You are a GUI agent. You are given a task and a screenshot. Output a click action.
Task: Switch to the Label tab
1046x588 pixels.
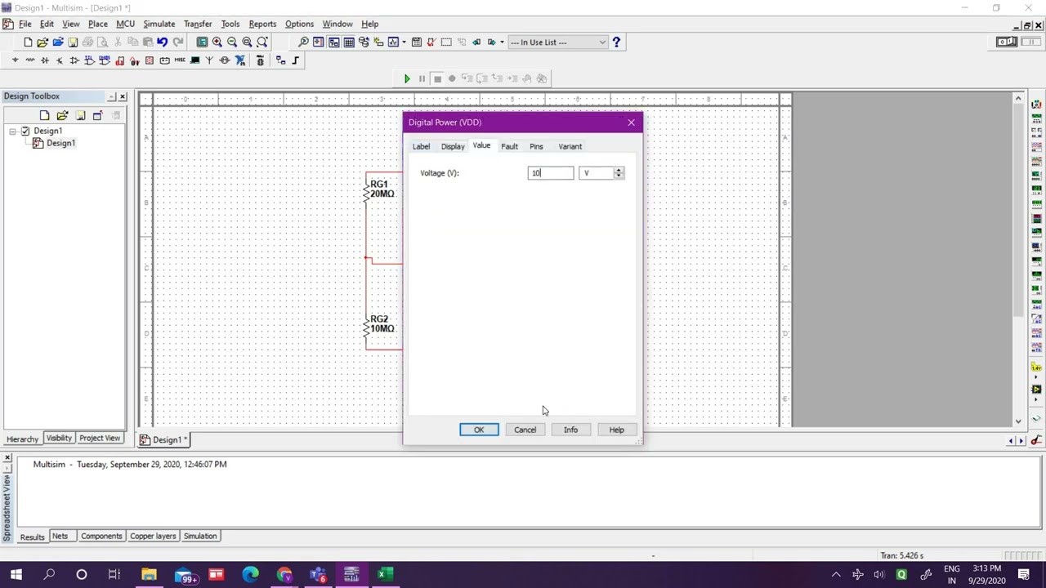point(421,147)
